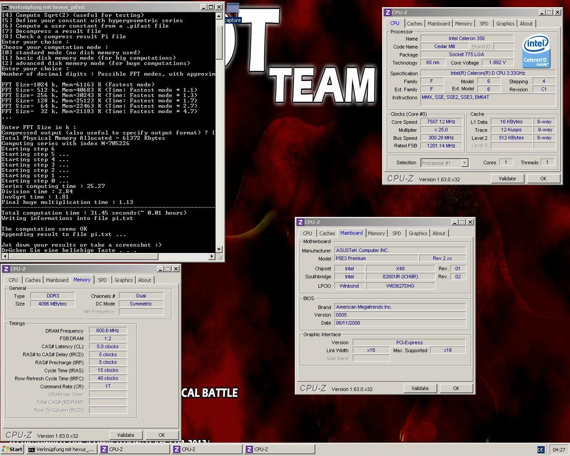Activate third CPU-Z taskbar button
The image size is (570, 456).
pos(280,449)
